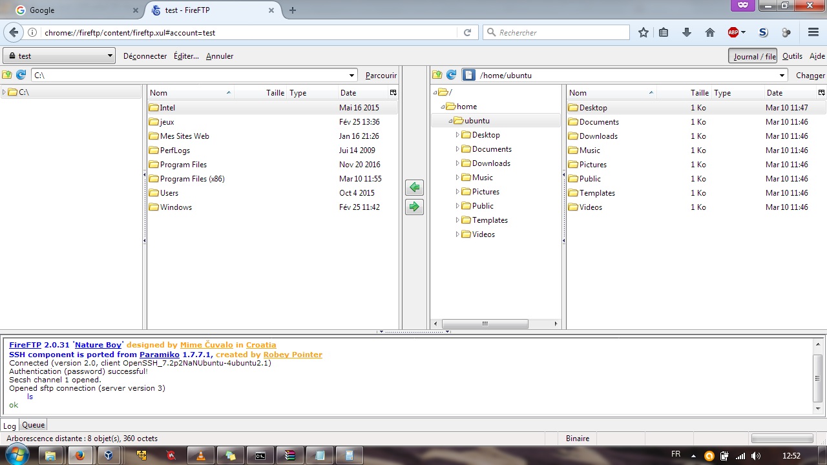The height and width of the screenshot is (465, 827).
Task: Open the test account dropdown
Action: (59, 56)
